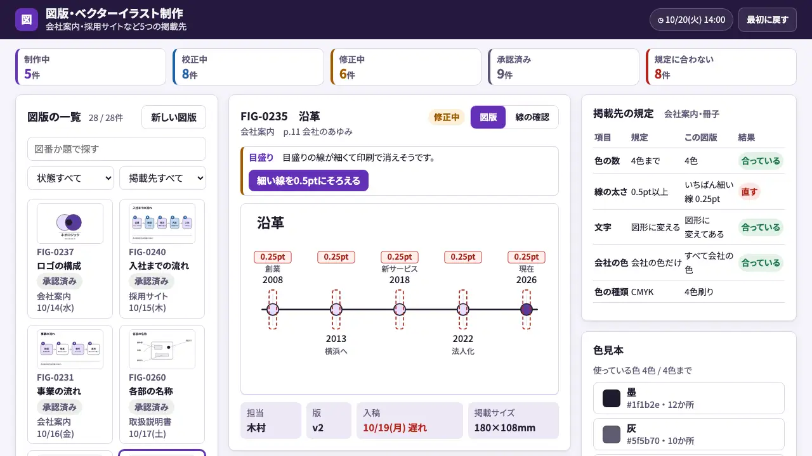Screen dimensions: 812x456
Task: Click 合っている badge in 会社の色 row
Action: pyautogui.click(x=761, y=263)
